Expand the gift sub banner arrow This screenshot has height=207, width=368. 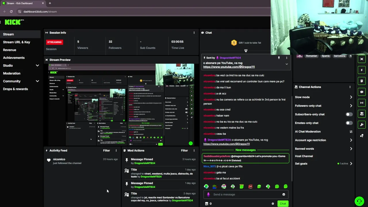246,51
